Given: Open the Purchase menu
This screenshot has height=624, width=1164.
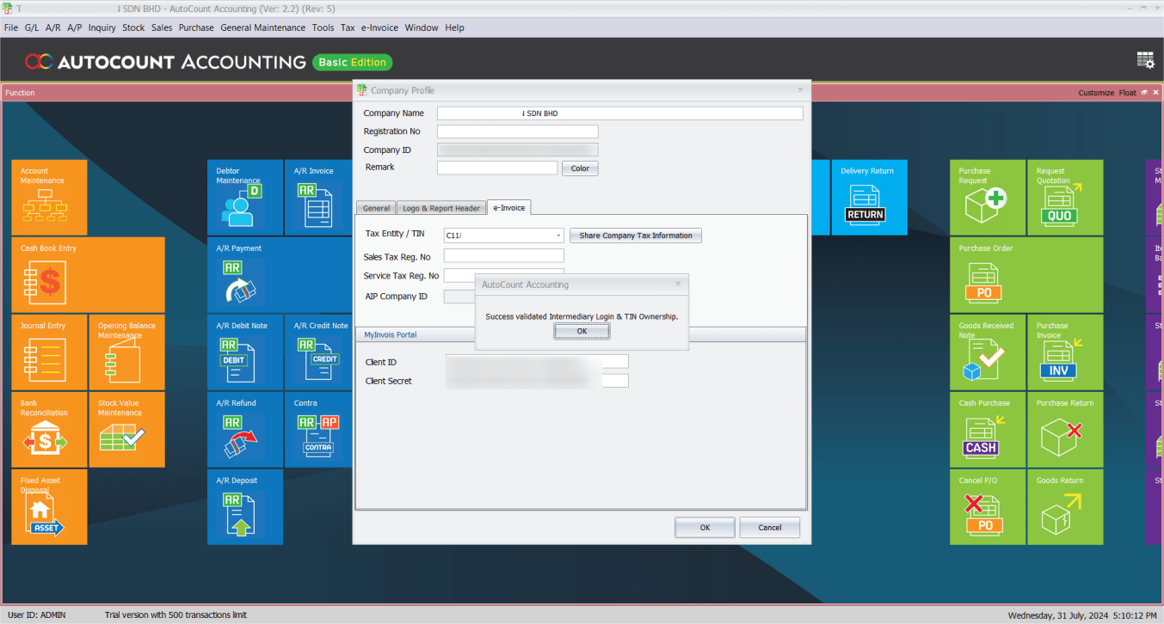Looking at the screenshot, I should coord(196,28).
